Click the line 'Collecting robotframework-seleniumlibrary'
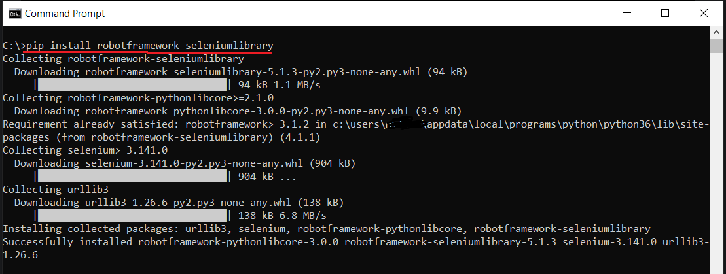Viewport: 726px width, 274px height. [x=123, y=59]
